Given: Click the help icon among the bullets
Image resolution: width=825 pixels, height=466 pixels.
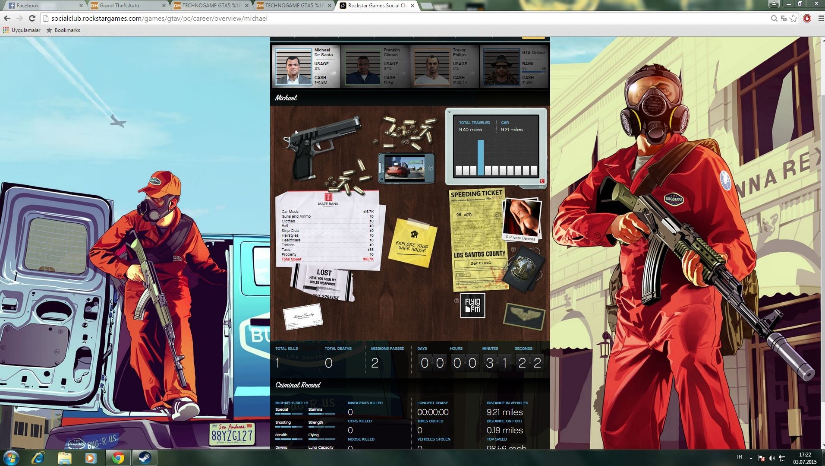Looking at the screenshot, I should pos(406,142).
